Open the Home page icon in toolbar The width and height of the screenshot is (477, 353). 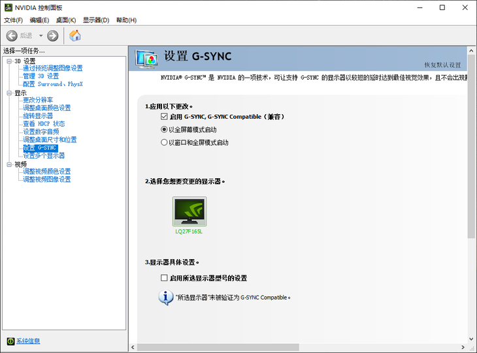pyautogui.click(x=75, y=35)
